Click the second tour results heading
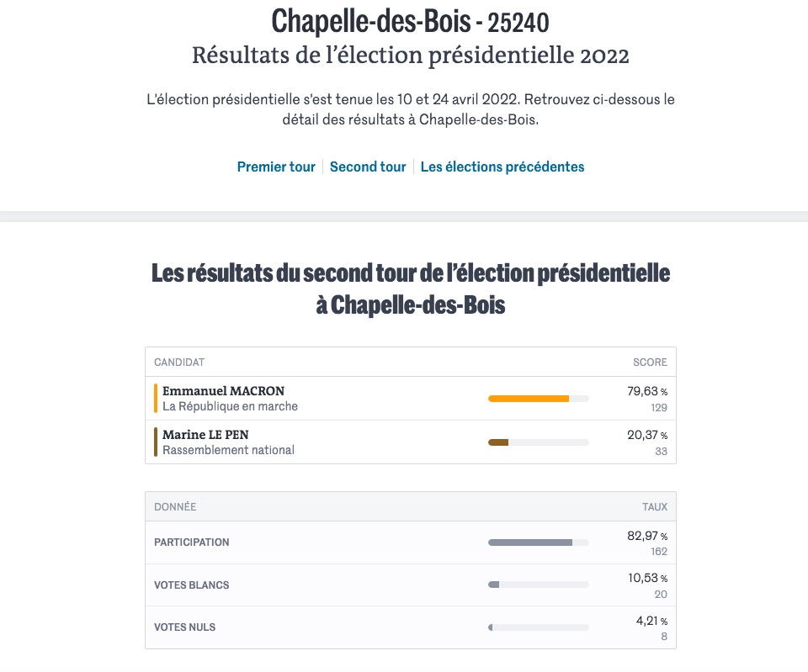The height and width of the screenshot is (672, 808). click(x=411, y=288)
